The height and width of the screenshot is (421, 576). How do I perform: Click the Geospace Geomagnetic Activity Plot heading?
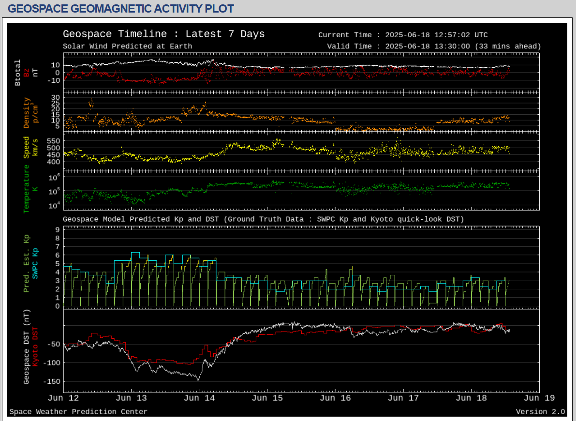click(120, 9)
